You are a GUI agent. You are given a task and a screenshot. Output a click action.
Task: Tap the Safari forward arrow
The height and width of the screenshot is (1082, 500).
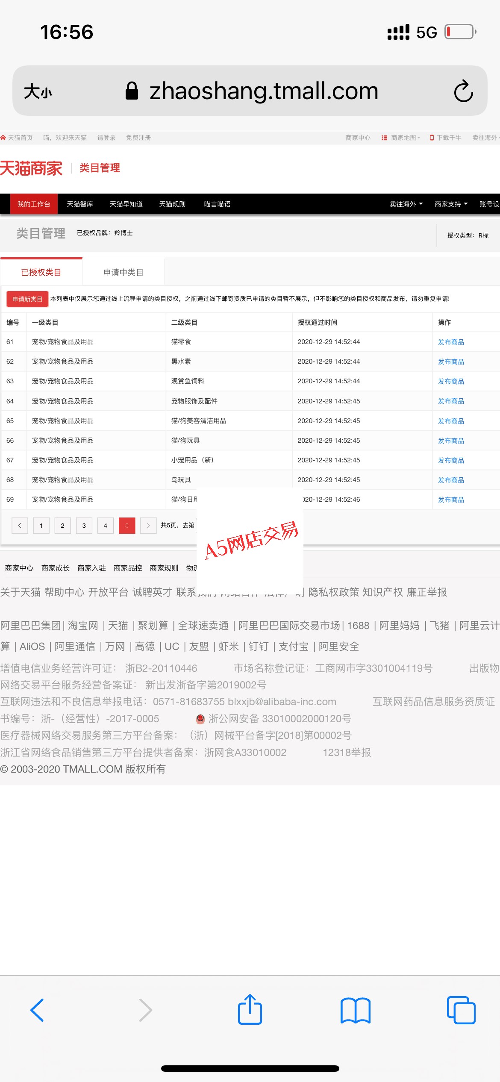(146, 1010)
